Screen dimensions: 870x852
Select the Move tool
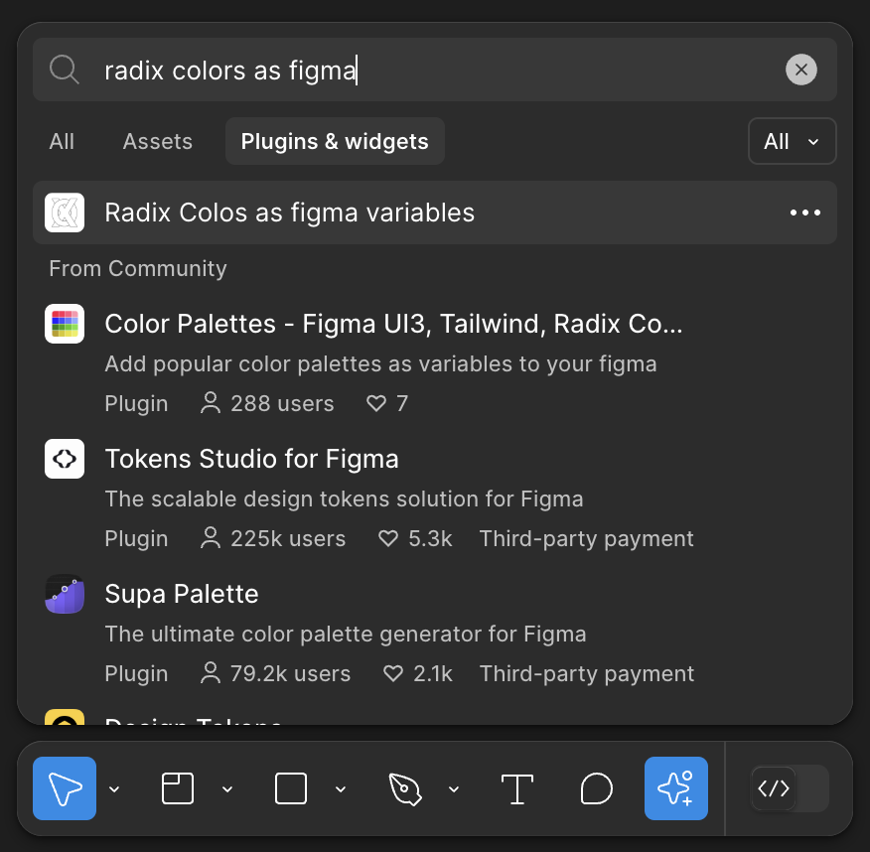(x=64, y=788)
